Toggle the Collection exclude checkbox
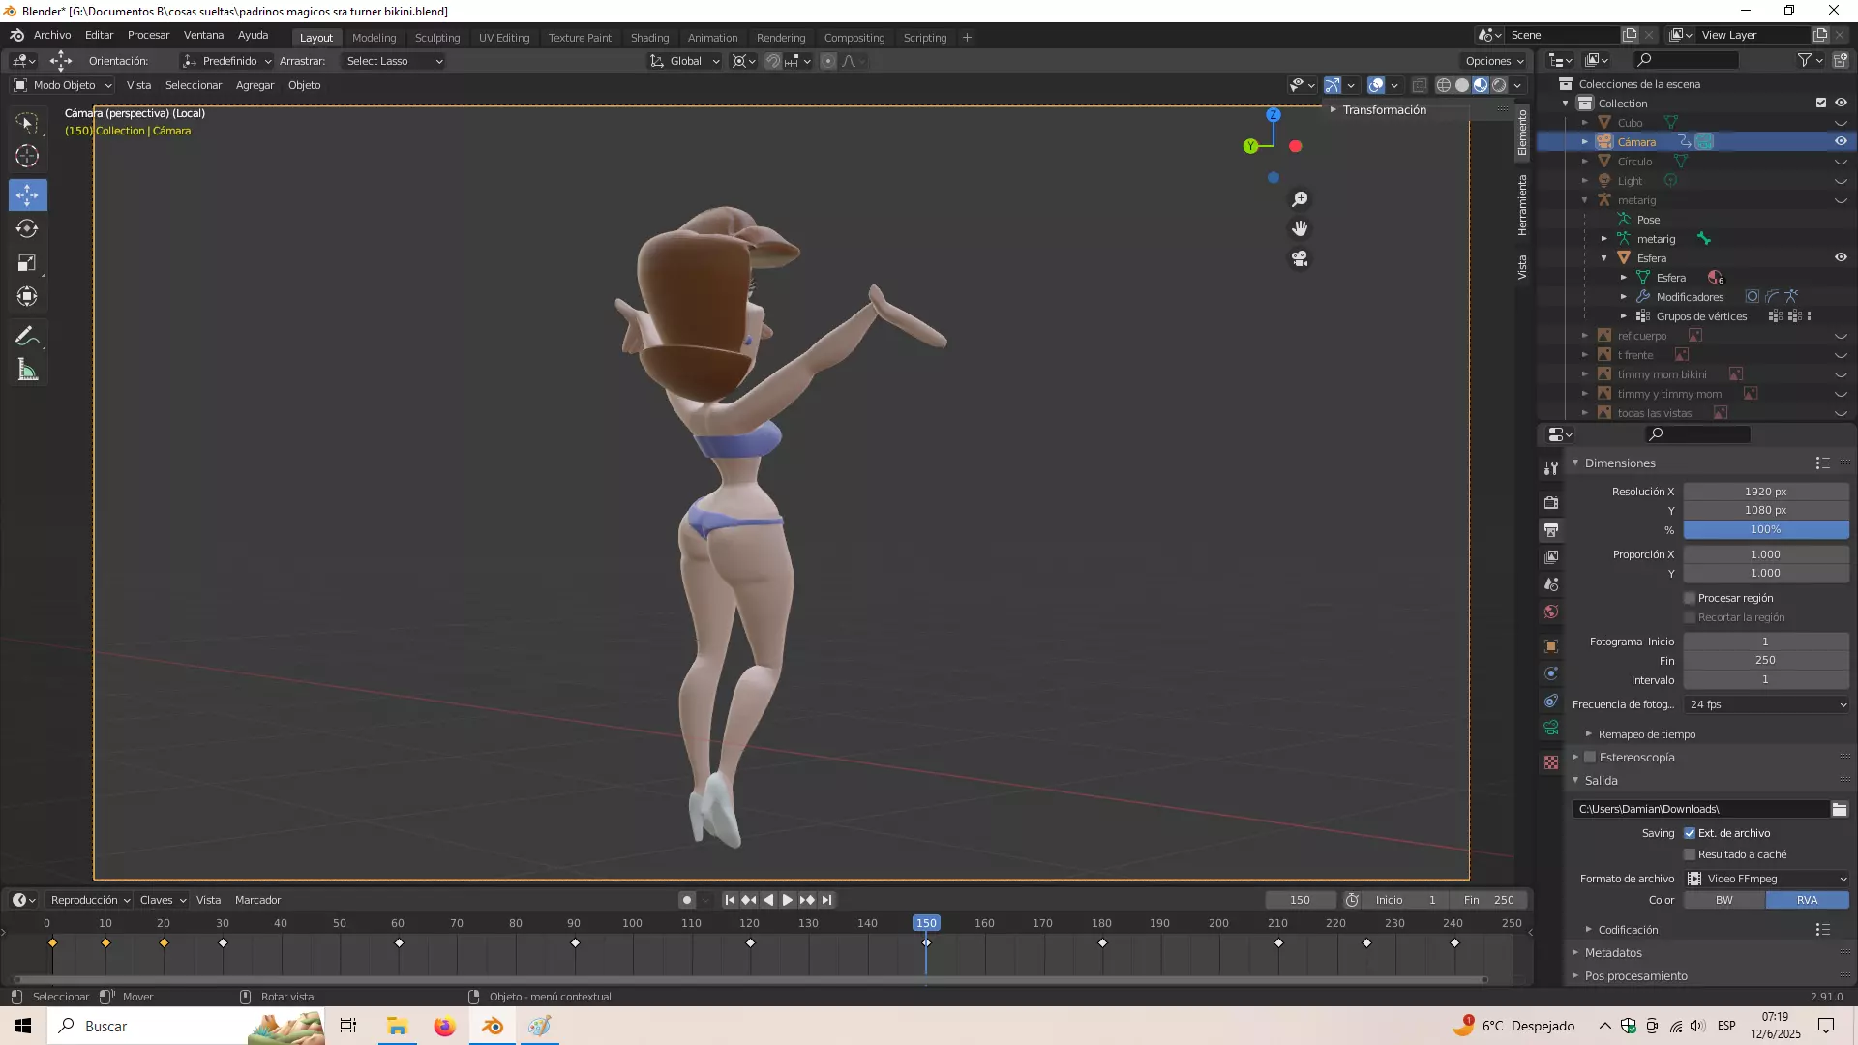 click(x=1821, y=103)
